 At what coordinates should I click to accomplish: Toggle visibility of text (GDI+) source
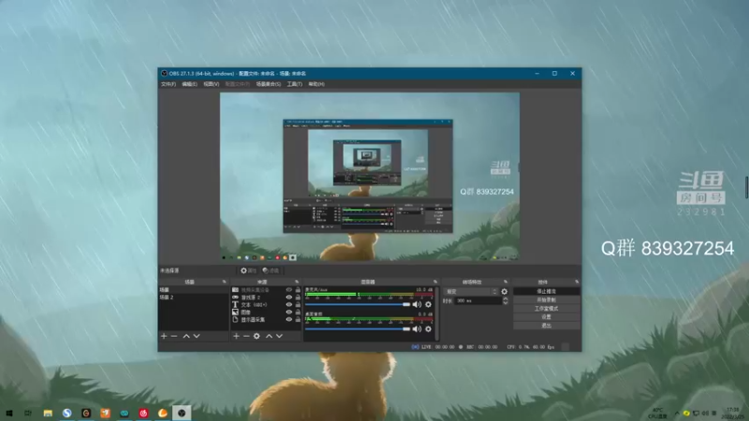pos(289,305)
